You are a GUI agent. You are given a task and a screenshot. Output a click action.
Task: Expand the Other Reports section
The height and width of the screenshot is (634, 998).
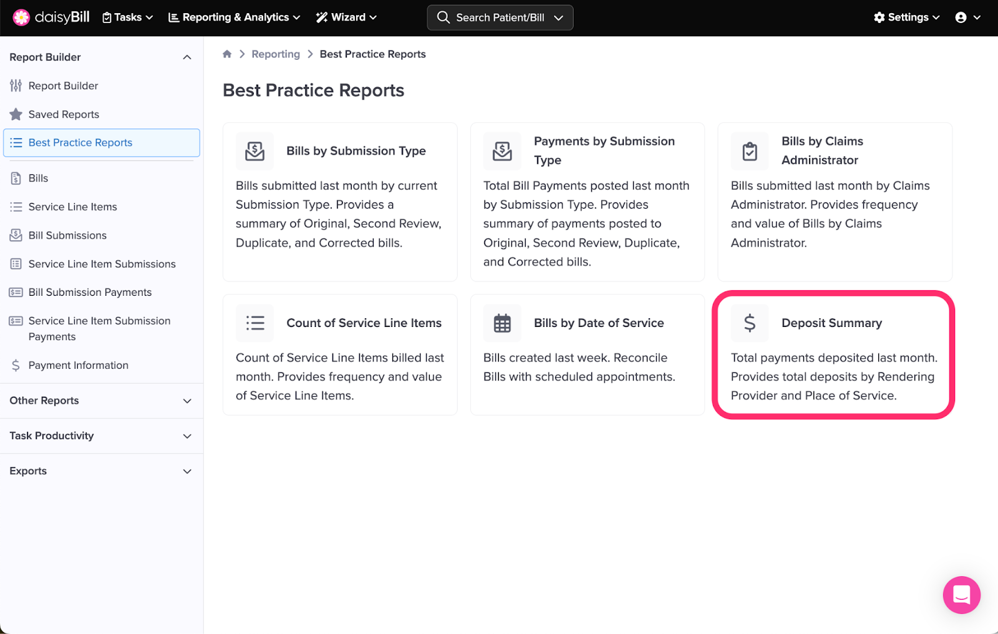click(101, 400)
